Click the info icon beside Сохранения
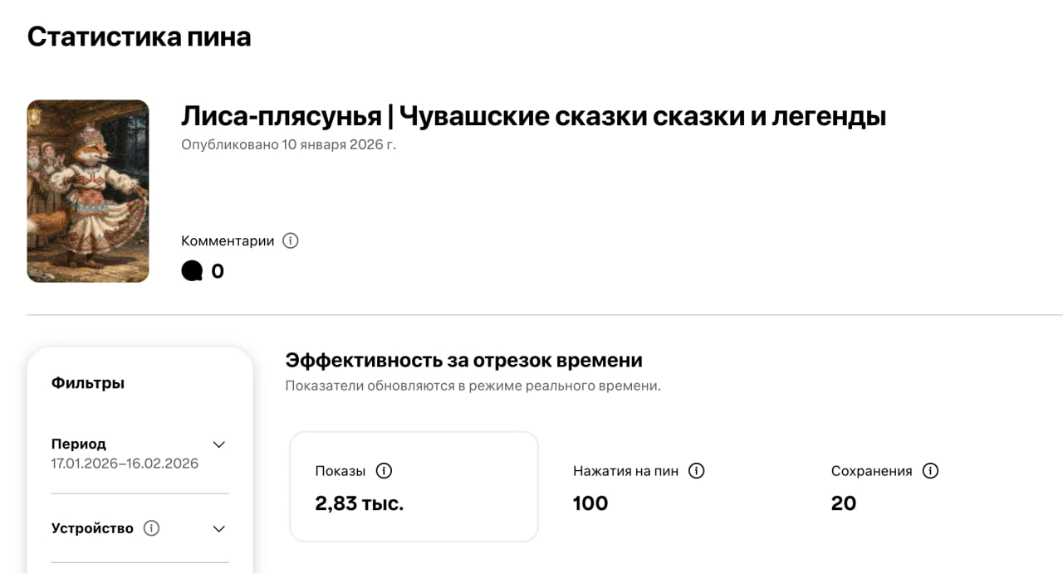This screenshot has height=573, width=1063. click(932, 470)
